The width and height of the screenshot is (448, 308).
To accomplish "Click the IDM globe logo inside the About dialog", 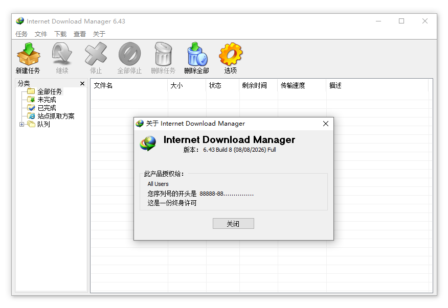I will [x=148, y=143].
